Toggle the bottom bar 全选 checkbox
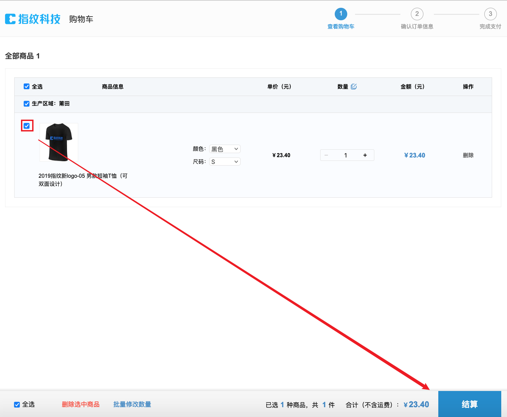This screenshot has height=417, width=507. click(x=17, y=404)
